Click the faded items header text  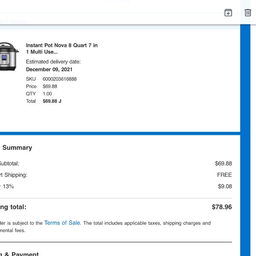click(x=15, y=21)
